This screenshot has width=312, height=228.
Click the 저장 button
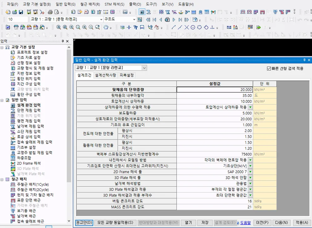(205, 223)
